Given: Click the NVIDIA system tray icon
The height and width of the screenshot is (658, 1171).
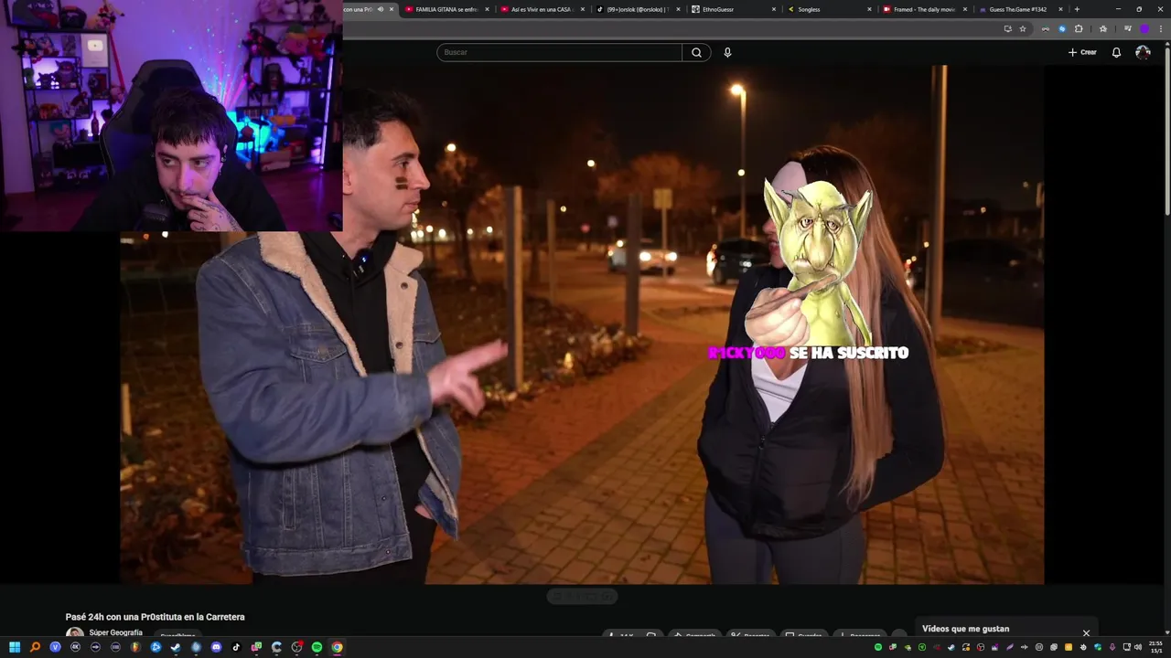Looking at the screenshot, I should click(908, 647).
